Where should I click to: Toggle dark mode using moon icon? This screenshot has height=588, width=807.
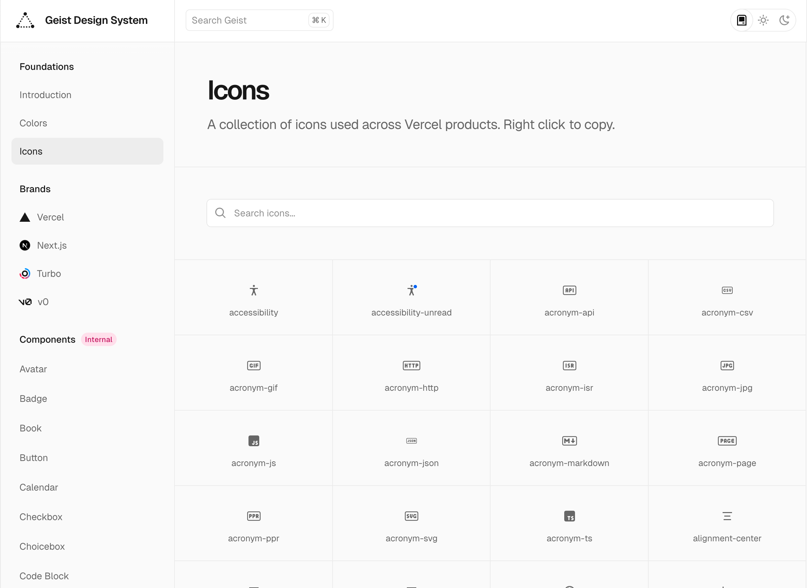784,20
